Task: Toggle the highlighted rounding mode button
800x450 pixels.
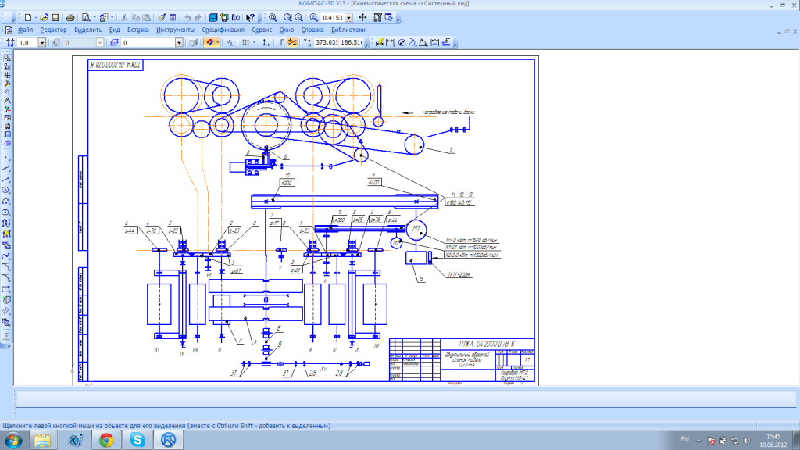Action: 292,43
